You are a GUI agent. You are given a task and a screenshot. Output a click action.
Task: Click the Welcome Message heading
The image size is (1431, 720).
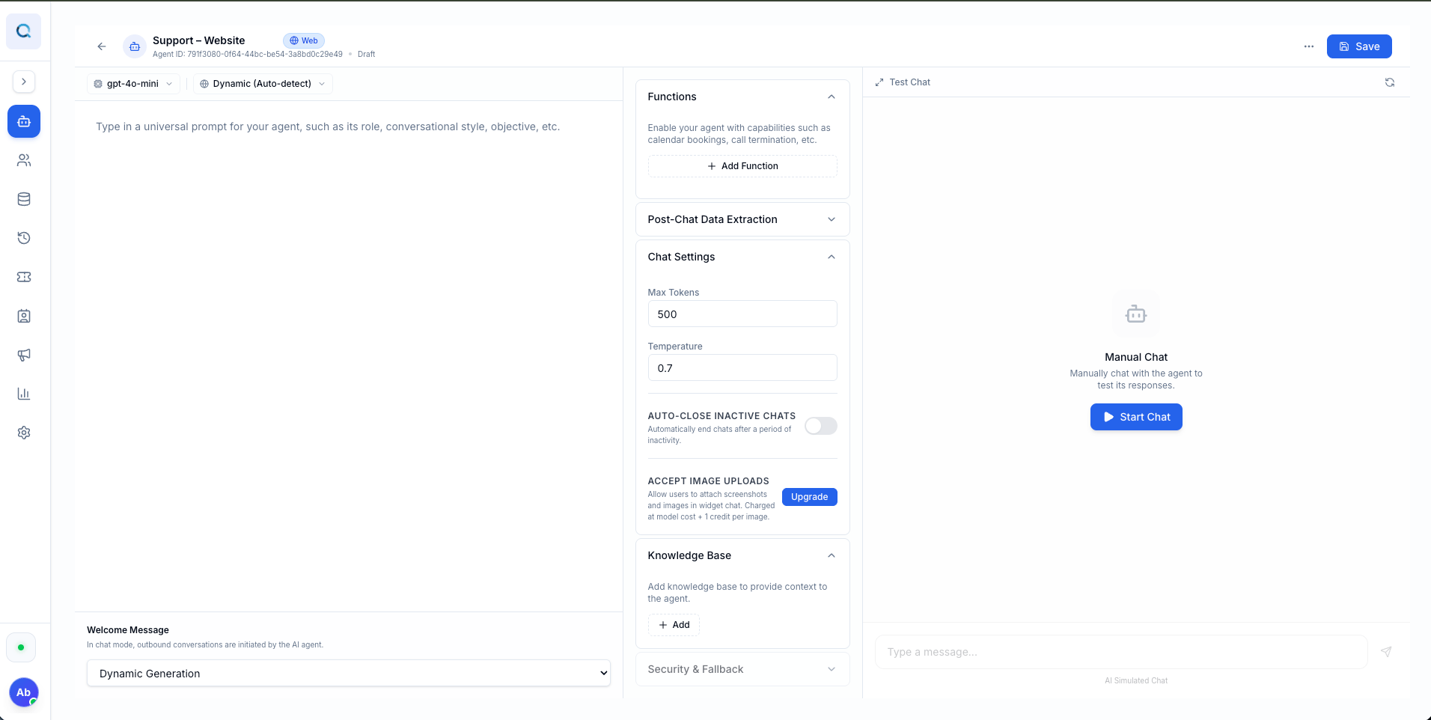point(128,630)
